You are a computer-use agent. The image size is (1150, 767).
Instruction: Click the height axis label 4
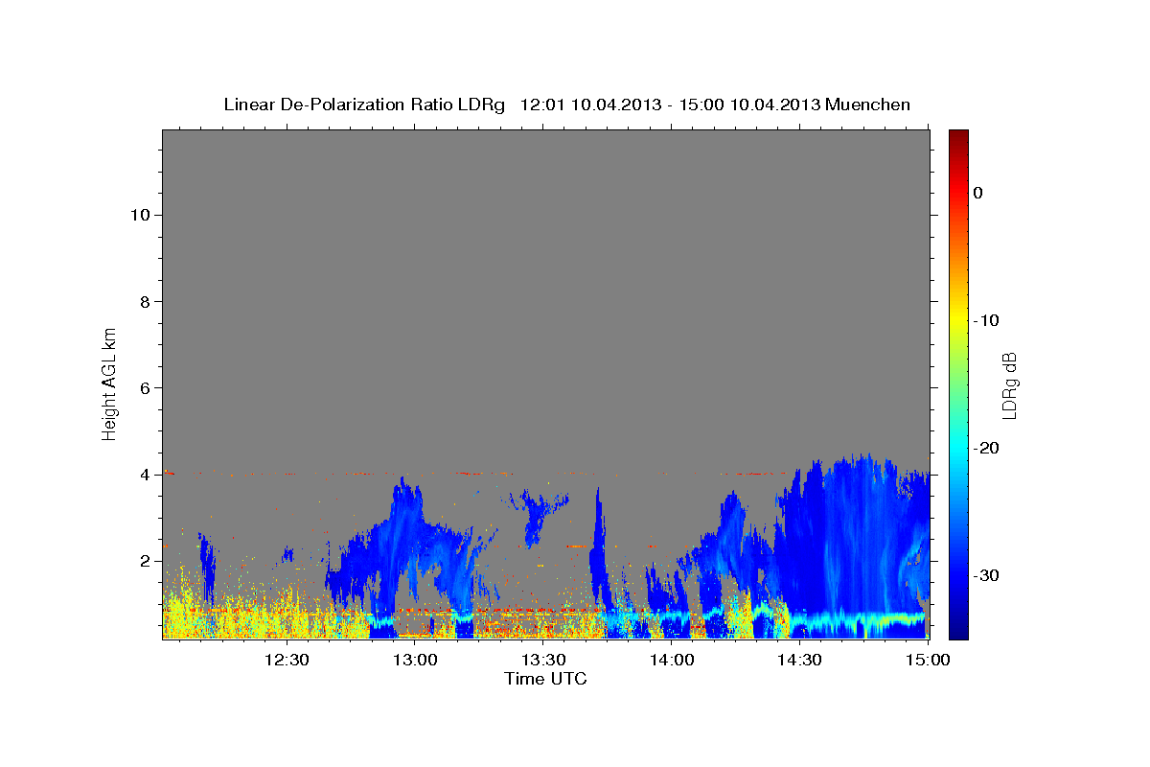(x=144, y=475)
